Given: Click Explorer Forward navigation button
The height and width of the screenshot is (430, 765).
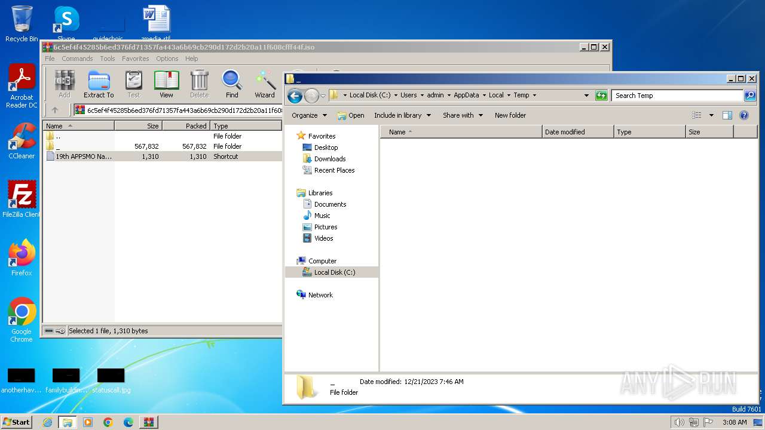Looking at the screenshot, I should pos(311,96).
